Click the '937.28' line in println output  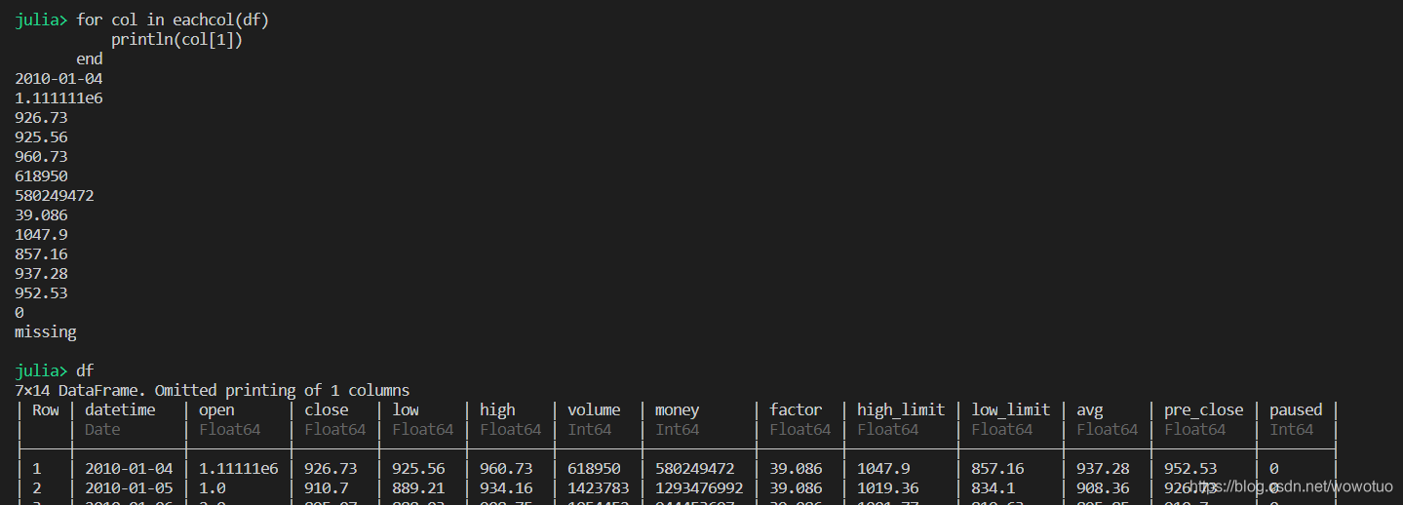click(x=41, y=274)
